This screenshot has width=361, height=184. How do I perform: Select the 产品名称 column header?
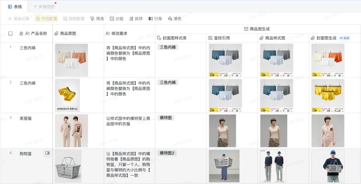36,33
